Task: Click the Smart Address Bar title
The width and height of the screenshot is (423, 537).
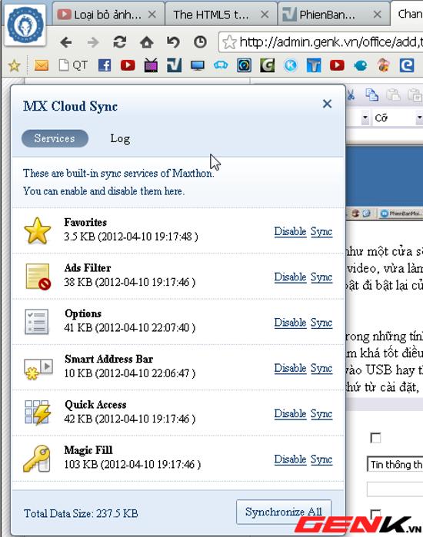Action: pyautogui.click(x=108, y=359)
